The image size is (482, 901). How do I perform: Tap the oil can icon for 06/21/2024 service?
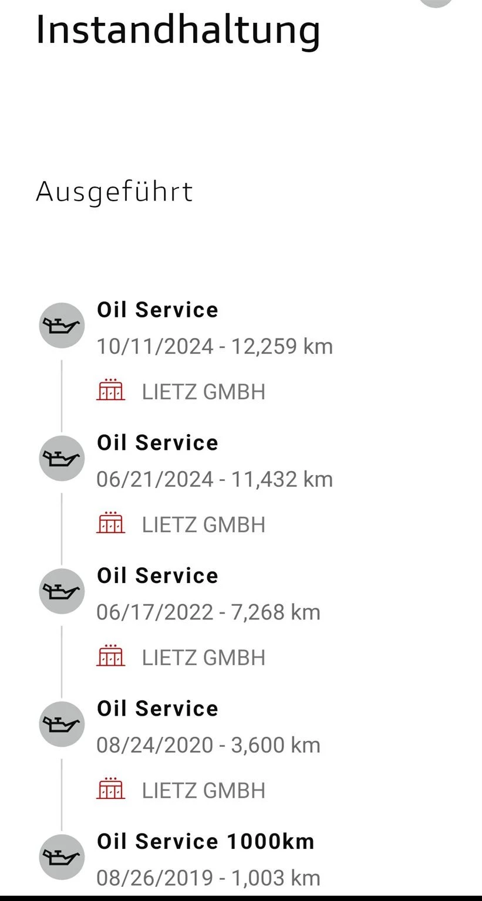point(62,458)
